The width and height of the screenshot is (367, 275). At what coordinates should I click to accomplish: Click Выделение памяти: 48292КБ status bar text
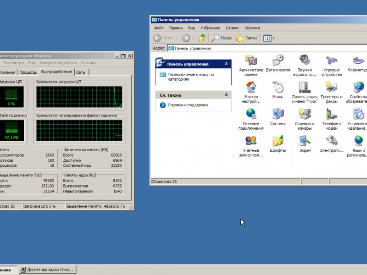pos(96,206)
